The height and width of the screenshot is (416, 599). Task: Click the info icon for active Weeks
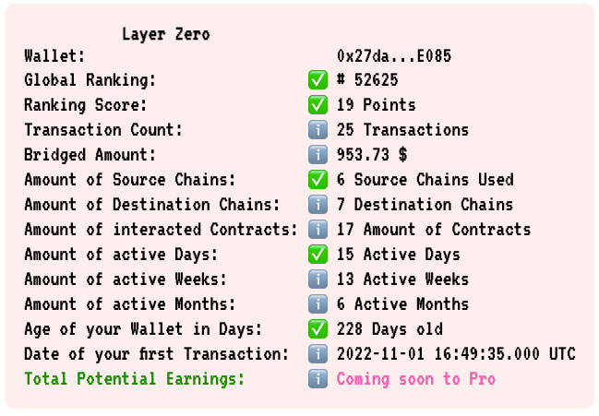[317, 279]
